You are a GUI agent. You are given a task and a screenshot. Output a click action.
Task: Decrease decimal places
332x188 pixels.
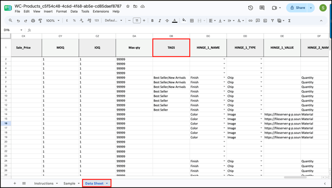tap(82, 20)
